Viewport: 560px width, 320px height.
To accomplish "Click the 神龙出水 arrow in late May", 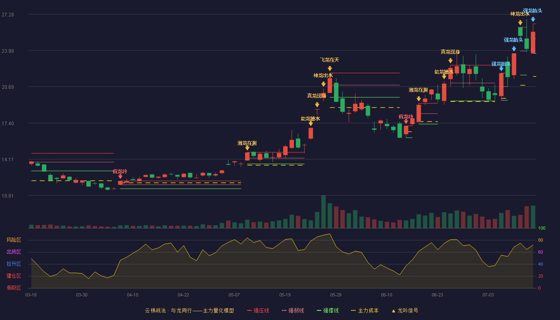I will [323, 84].
